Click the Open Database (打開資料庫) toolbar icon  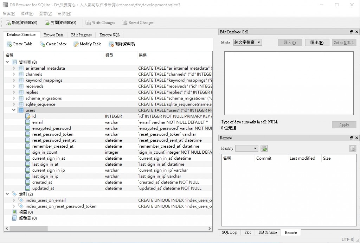pyautogui.click(x=47, y=23)
